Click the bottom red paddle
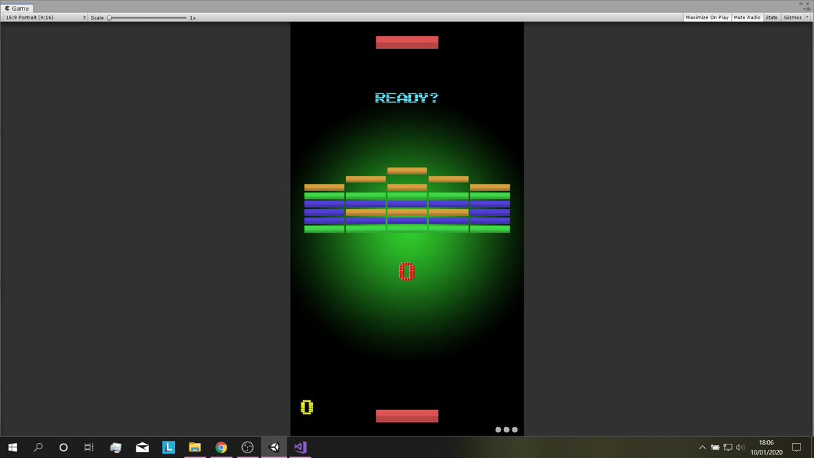814x458 pixels. (x=407, y=416)
